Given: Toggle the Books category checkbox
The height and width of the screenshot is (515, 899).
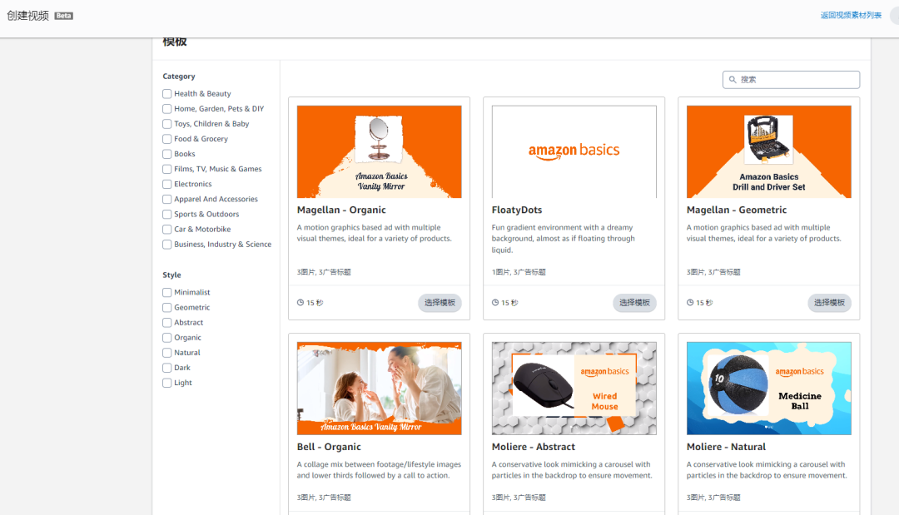Looking at the screenshot, I should (x=166, y=154).
